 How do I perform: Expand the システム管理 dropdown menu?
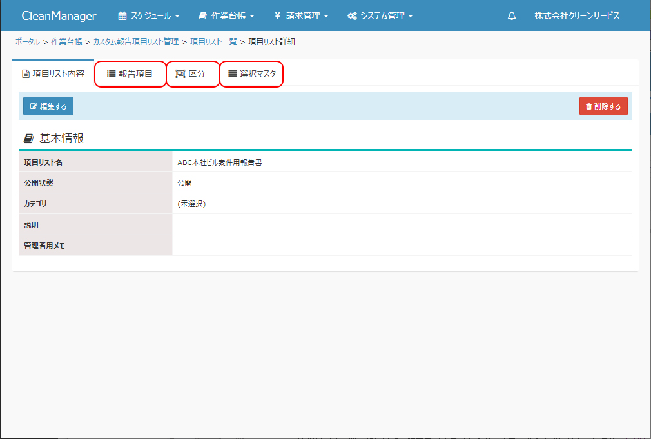pyautogui.click(x=411, y=16)
